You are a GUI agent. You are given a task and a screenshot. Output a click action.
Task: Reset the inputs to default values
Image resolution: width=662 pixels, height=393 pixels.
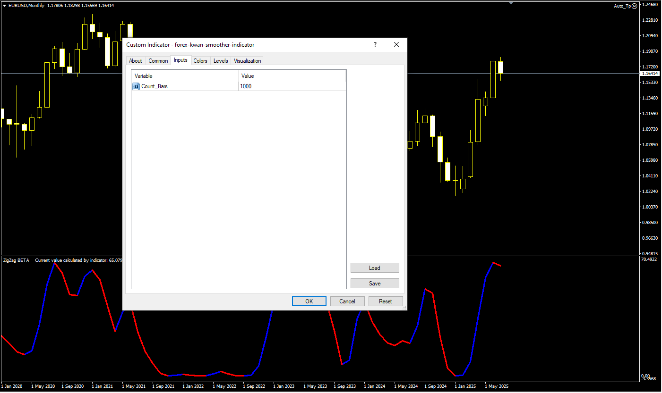(x=385, y=301)
